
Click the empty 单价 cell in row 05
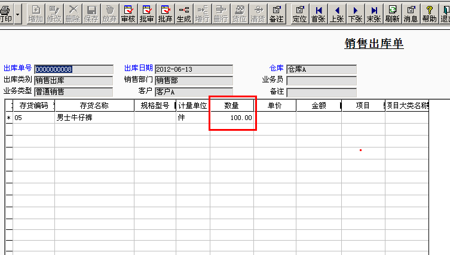(x=275, y=118)
